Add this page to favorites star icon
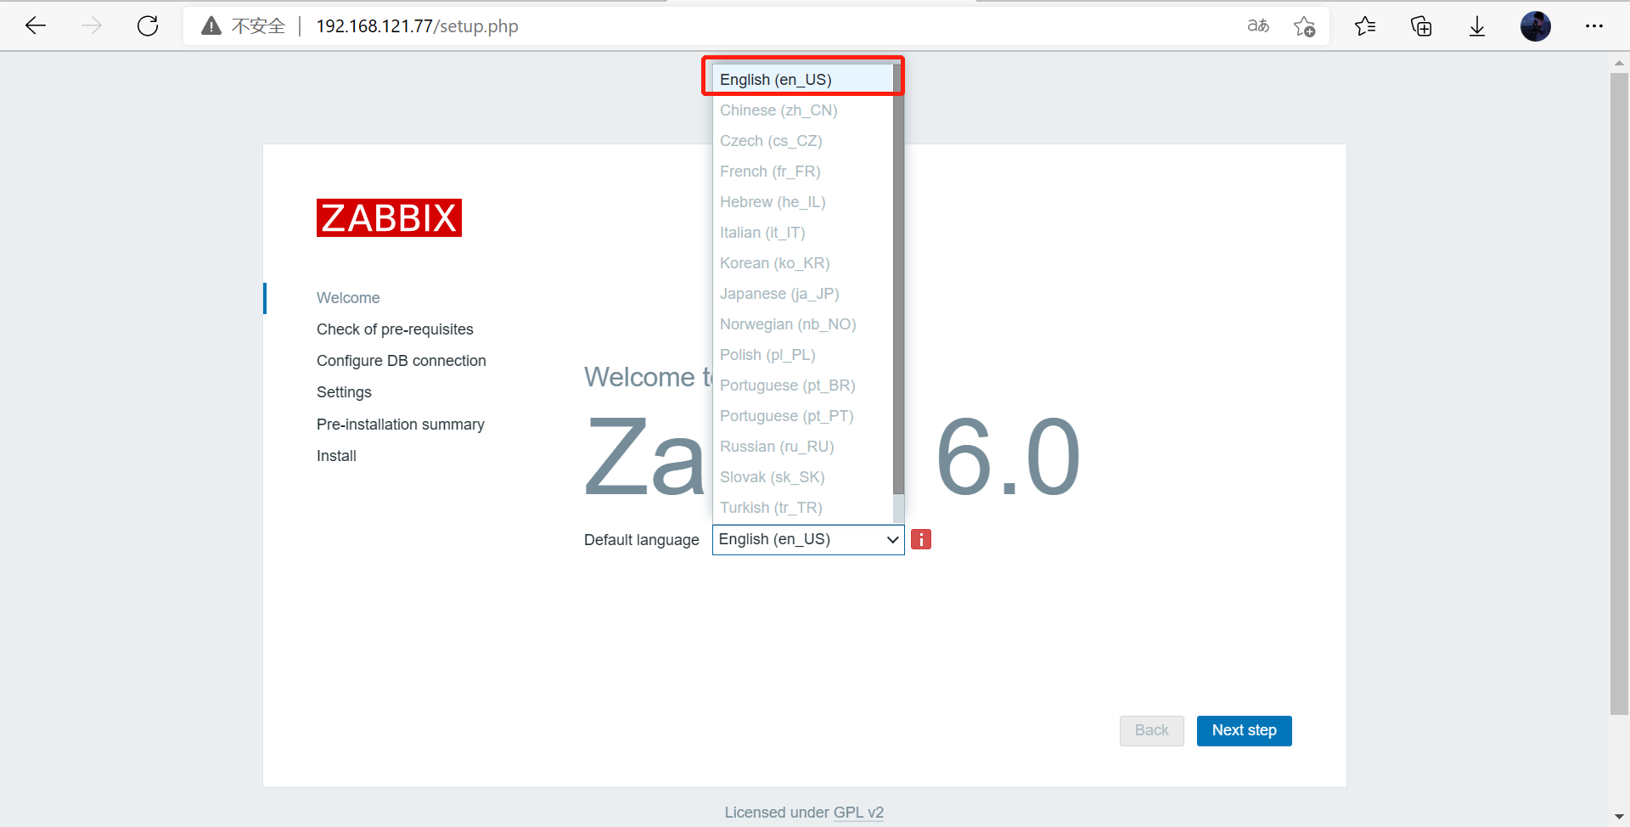1630x827 pixels. pyautogui.click(x=1304, y=26)
